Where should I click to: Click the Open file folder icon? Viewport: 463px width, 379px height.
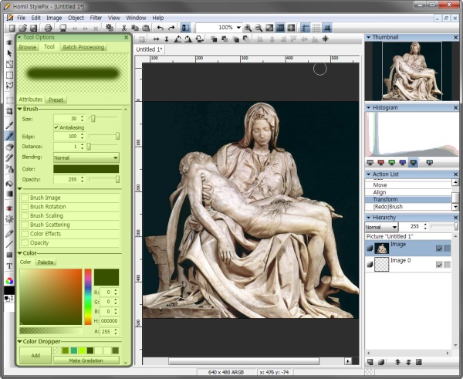click(x=22, y=28)
